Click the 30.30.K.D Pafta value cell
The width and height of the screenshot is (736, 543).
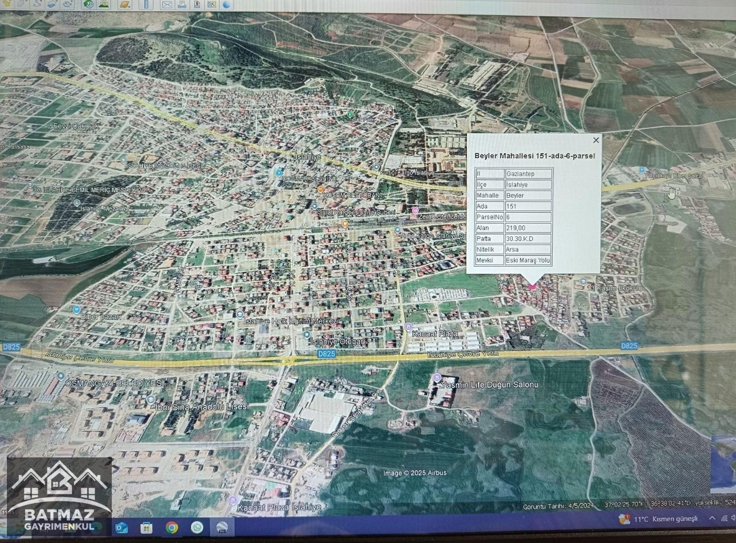(x=528, y=238)
